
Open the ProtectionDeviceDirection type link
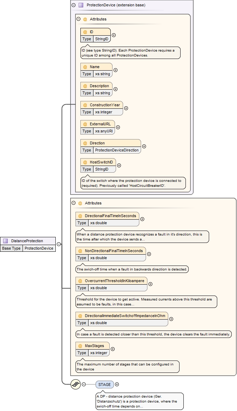(117, 150)
